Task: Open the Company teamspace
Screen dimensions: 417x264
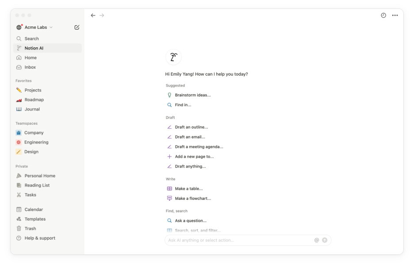Action: 47,133
